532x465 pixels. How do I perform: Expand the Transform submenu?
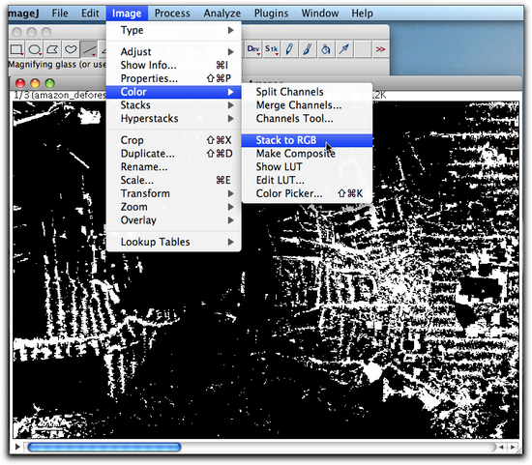[174, 193]
